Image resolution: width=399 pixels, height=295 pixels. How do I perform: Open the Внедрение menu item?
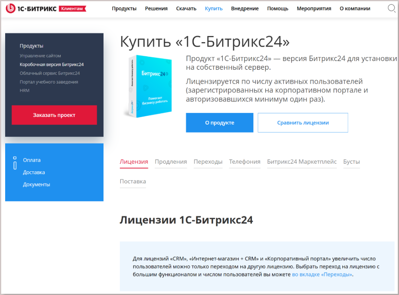pyautogui.click(x=245, y=9)
